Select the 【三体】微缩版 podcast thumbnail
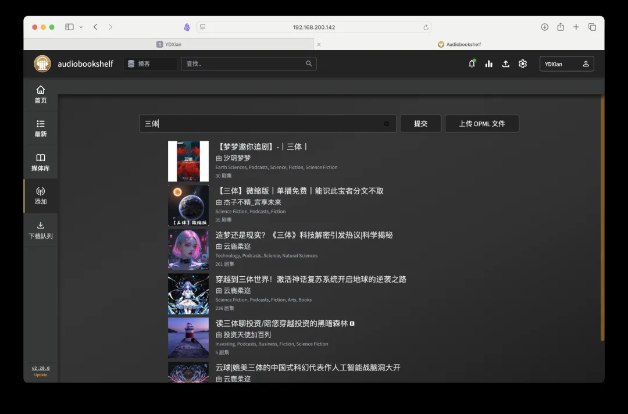628x414 pixels. [188, 206]
